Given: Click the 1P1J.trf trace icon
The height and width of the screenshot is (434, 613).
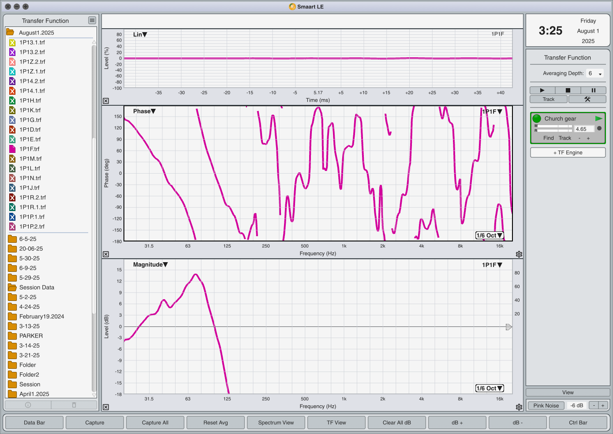Looking at the screenshot, I should [x=12, y=188].
